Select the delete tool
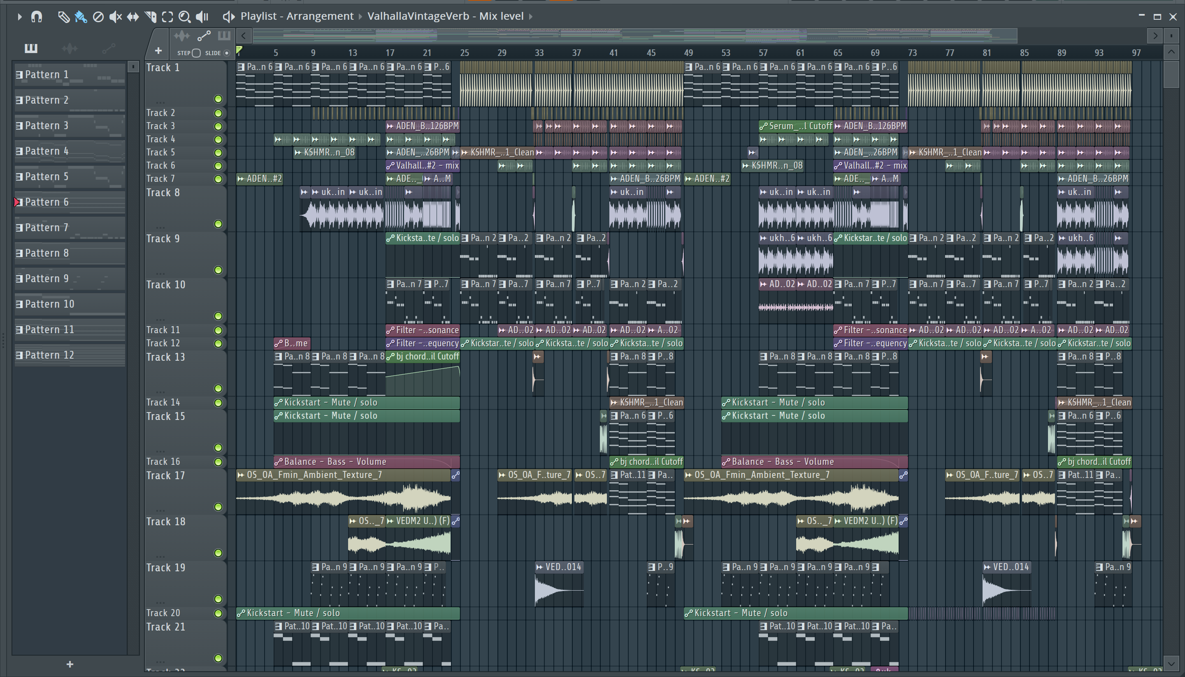Screen dimensions: 1185x677 pos(98,17)
